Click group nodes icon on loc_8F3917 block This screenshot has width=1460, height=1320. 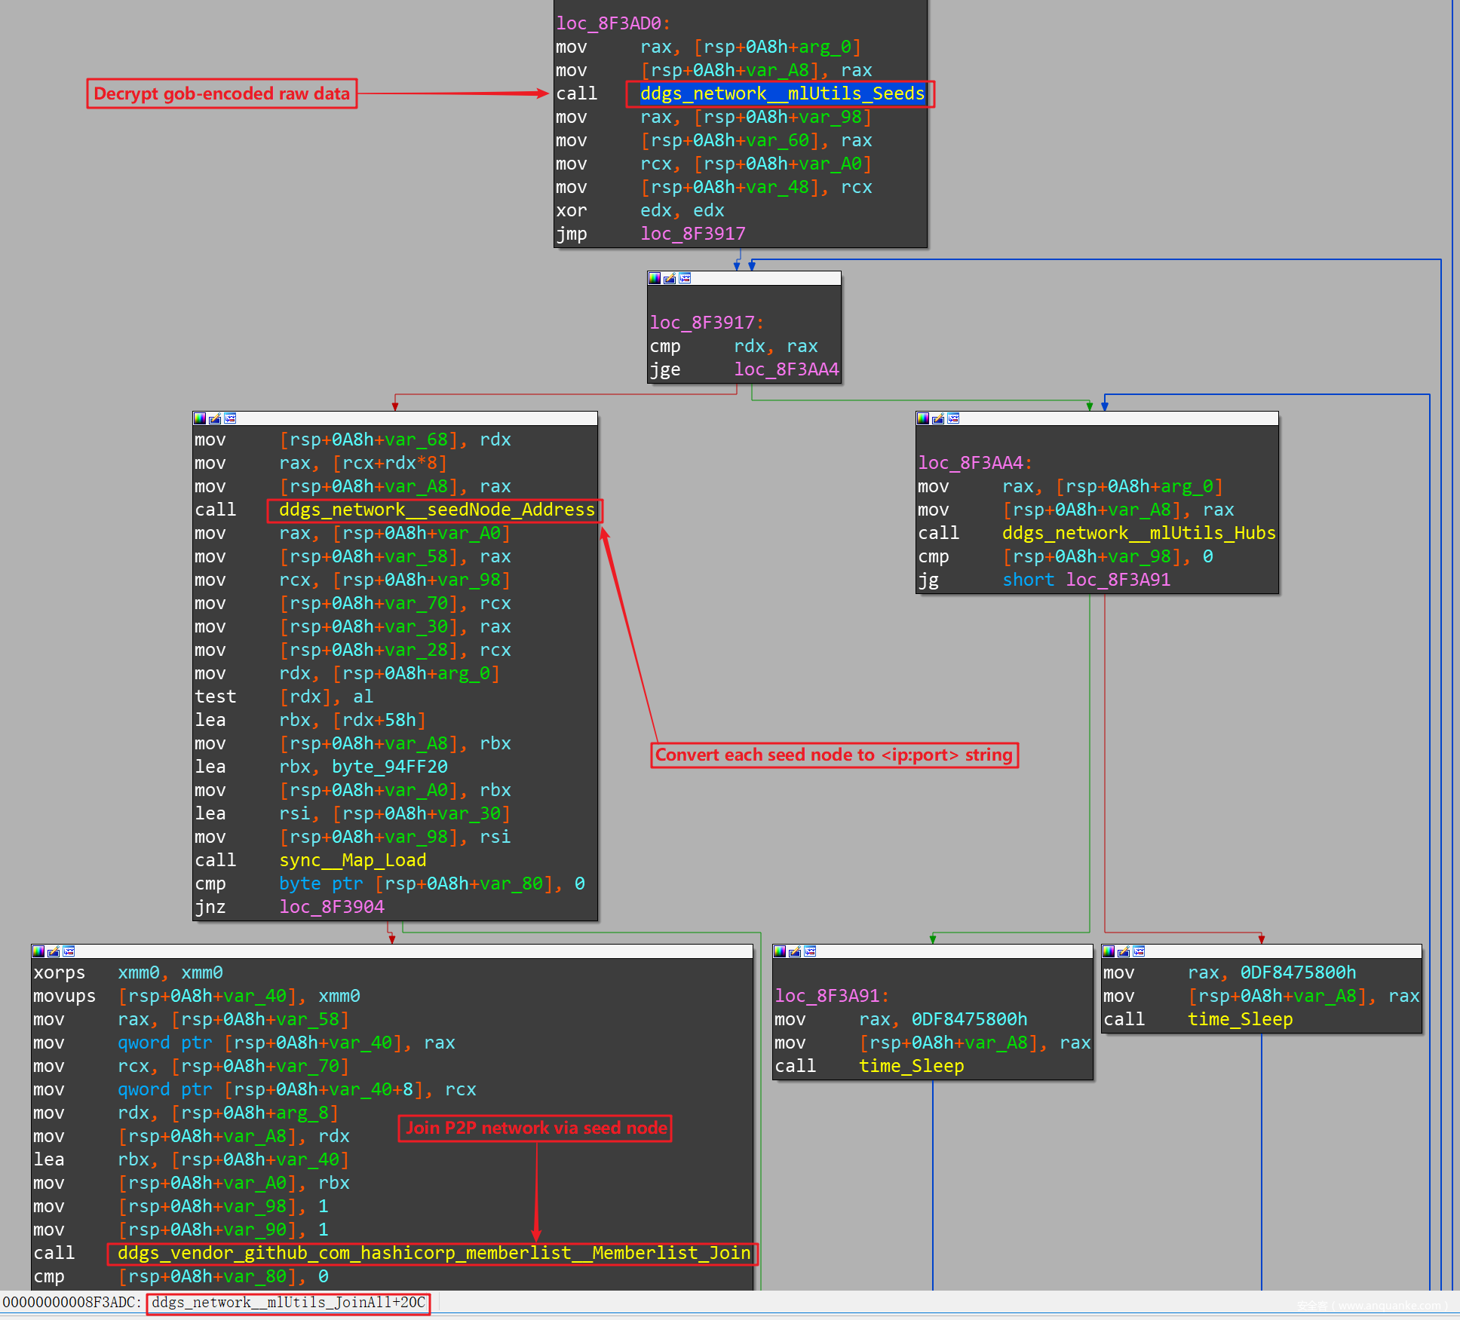point(685,278)
